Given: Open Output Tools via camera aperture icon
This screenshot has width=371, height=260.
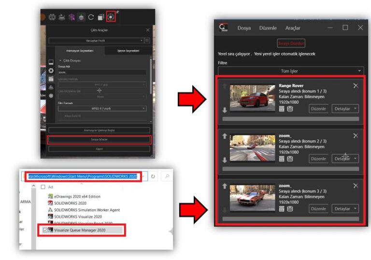Looking at the screenshot, I should [111, 17].
